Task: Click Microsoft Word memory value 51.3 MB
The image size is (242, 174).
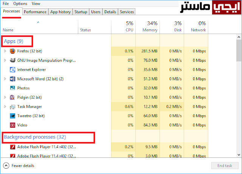Action: pos(150,79)
